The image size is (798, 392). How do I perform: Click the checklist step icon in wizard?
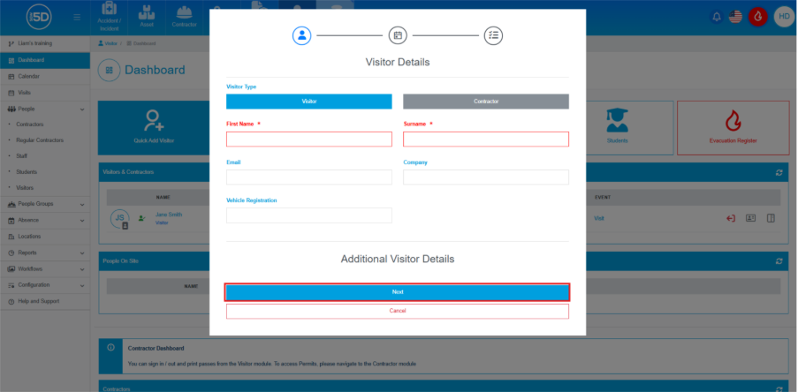point(493,35)
